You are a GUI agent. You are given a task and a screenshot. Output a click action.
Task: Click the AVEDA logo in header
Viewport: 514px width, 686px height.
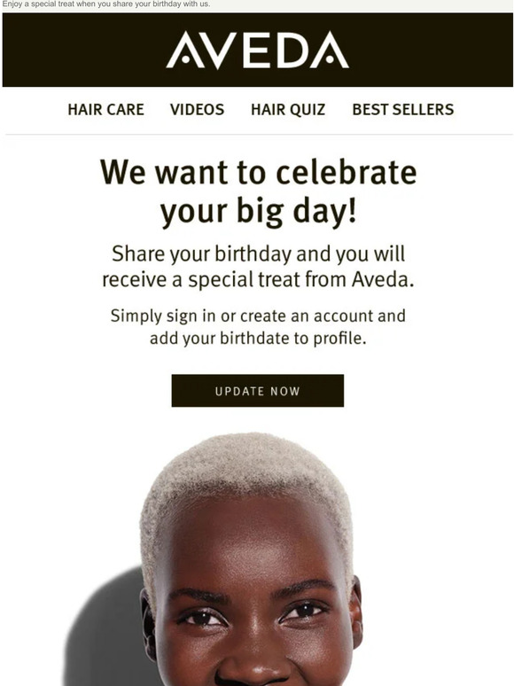tap(257, 50)
